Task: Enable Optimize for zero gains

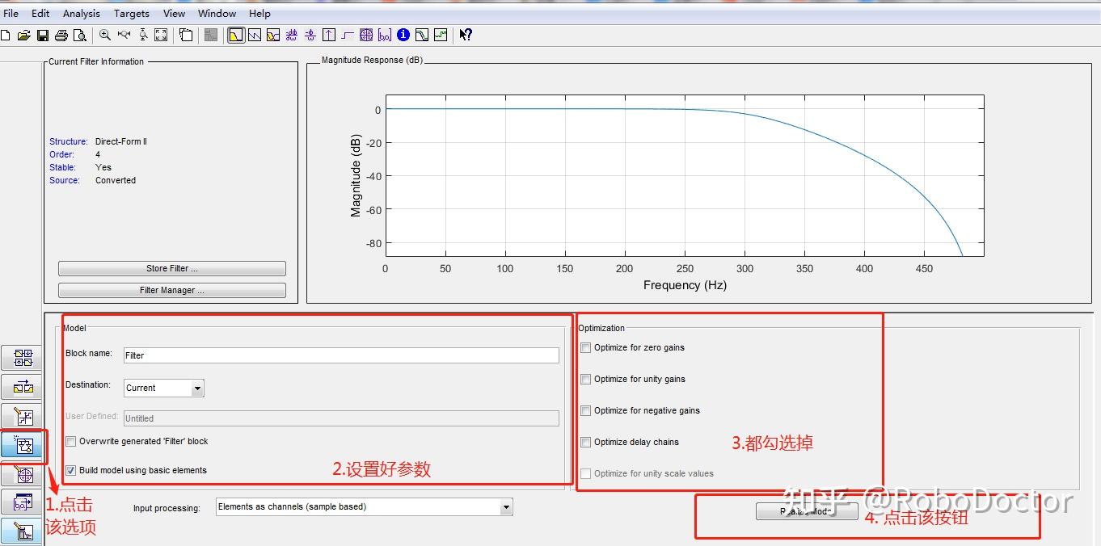Action: click(x=585, y=347)
